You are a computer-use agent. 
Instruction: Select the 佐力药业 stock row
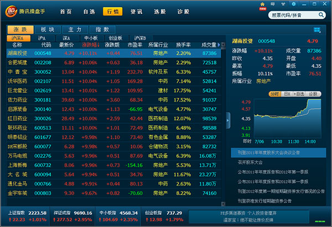click(113, 100)
